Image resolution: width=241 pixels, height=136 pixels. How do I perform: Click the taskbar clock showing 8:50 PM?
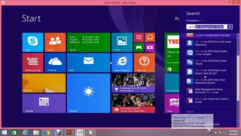coord(233,133)
